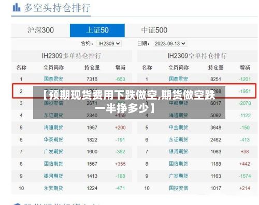Click the 增减 value -1122
This screenshot has width=259, height=205.
(244, 115)
